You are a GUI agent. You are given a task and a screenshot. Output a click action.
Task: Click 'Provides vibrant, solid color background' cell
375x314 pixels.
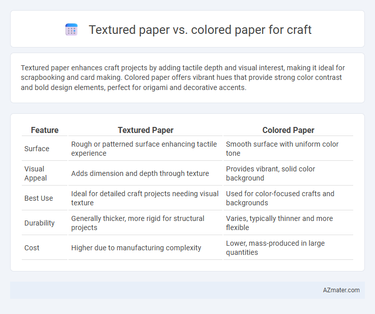point(288,173)
